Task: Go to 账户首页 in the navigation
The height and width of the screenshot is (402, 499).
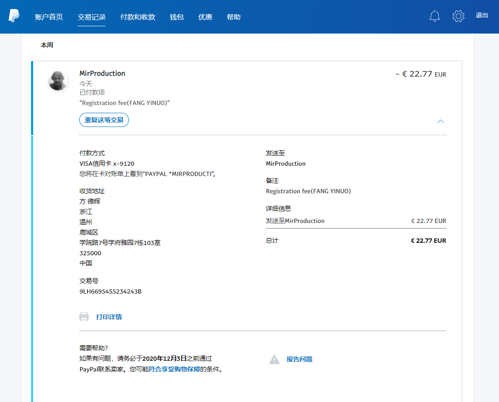Action: (x=49, y=17)
